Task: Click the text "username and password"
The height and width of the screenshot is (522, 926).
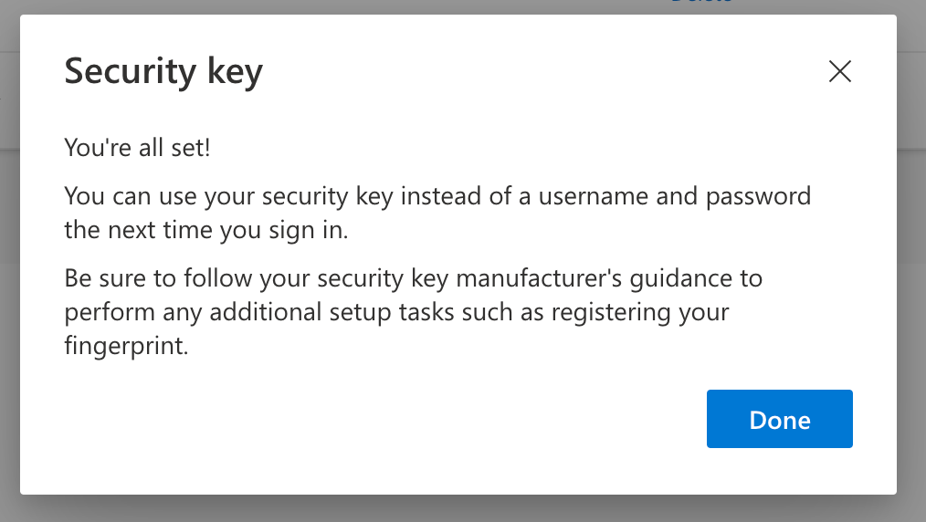Action: coord(675,196)
